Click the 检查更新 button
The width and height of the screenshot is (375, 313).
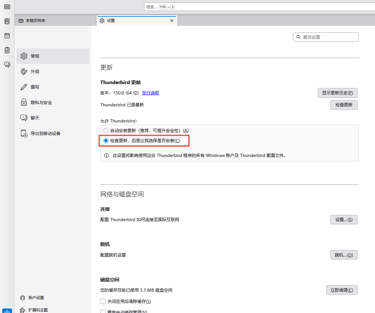[x=344, y=105]
